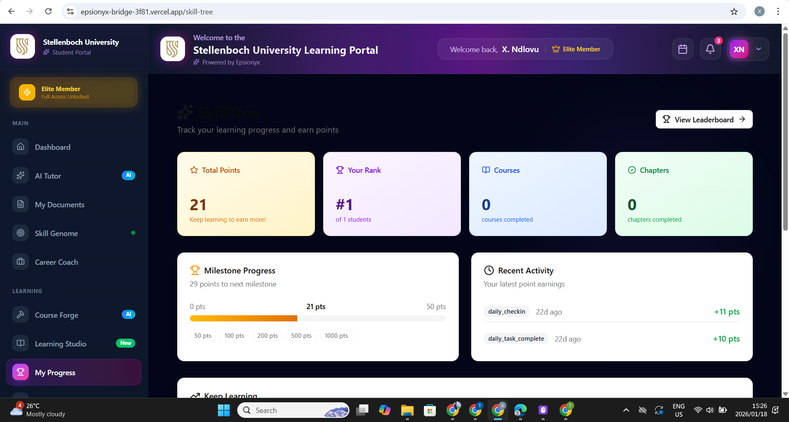Click the page vertical scrollbar thumb

coord(785,131)
